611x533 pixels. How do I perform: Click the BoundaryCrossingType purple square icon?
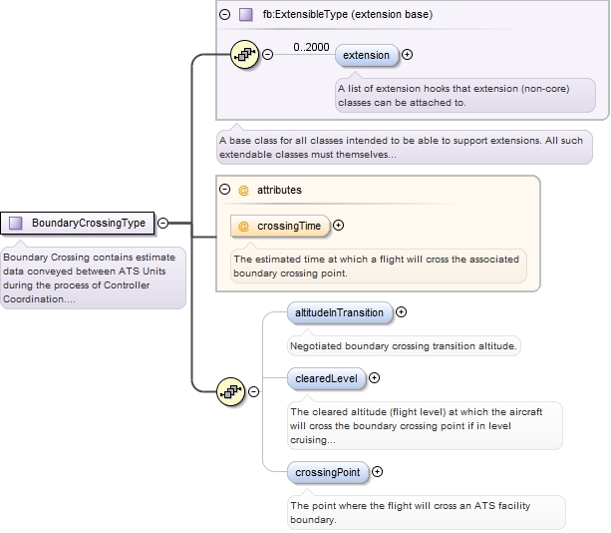pyautogui.click(x=15, y=223)
